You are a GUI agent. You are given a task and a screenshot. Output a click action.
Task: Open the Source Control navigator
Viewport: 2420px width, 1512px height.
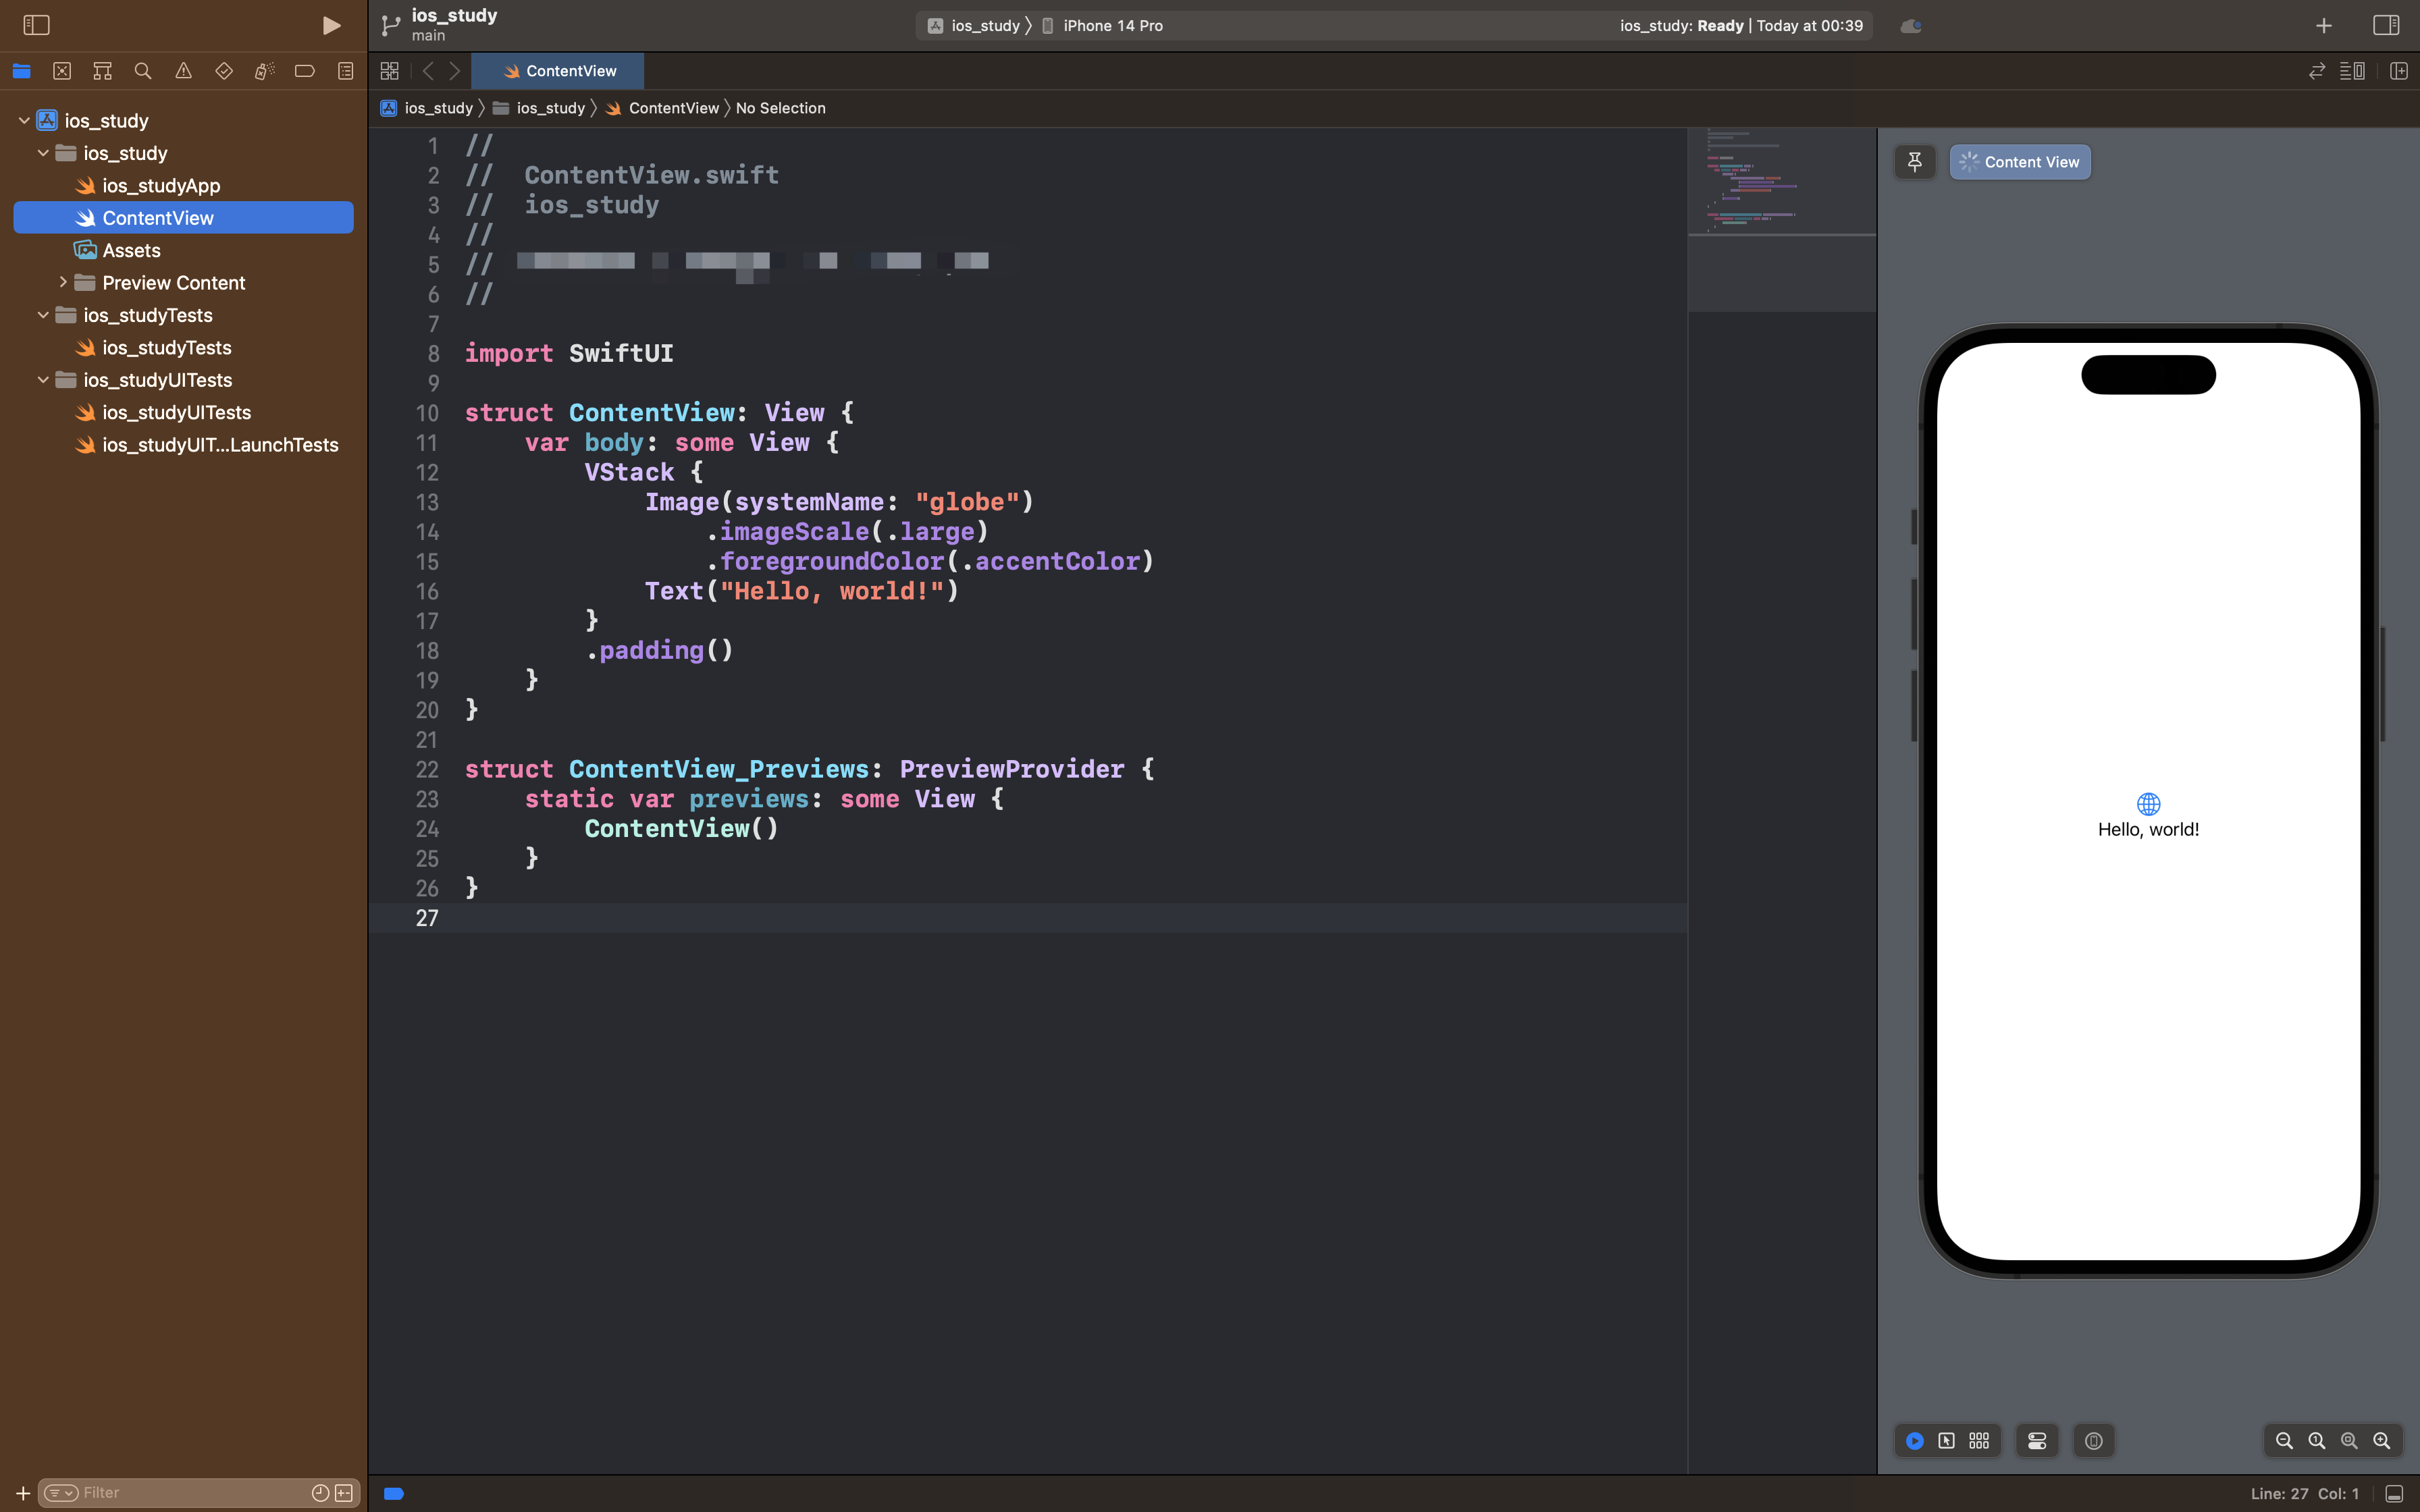tap(62, 71)
